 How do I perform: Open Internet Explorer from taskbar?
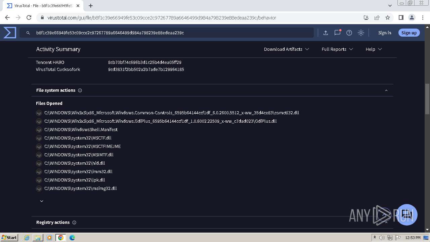[27, 238]
